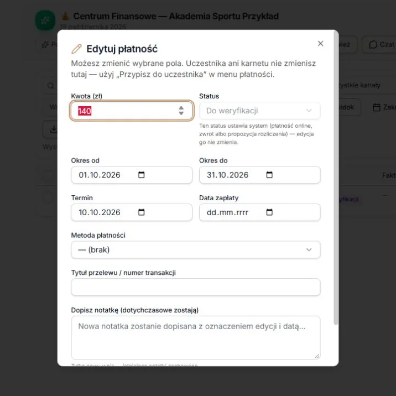Click the Okres od date 01.10.2026

coord(100,175)
